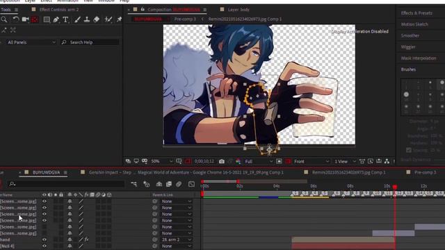Image resolution: width=445 pixels, height=250 pixels.
Task: Click the hand layer parent pick whip
Action: tap(154, 240)
